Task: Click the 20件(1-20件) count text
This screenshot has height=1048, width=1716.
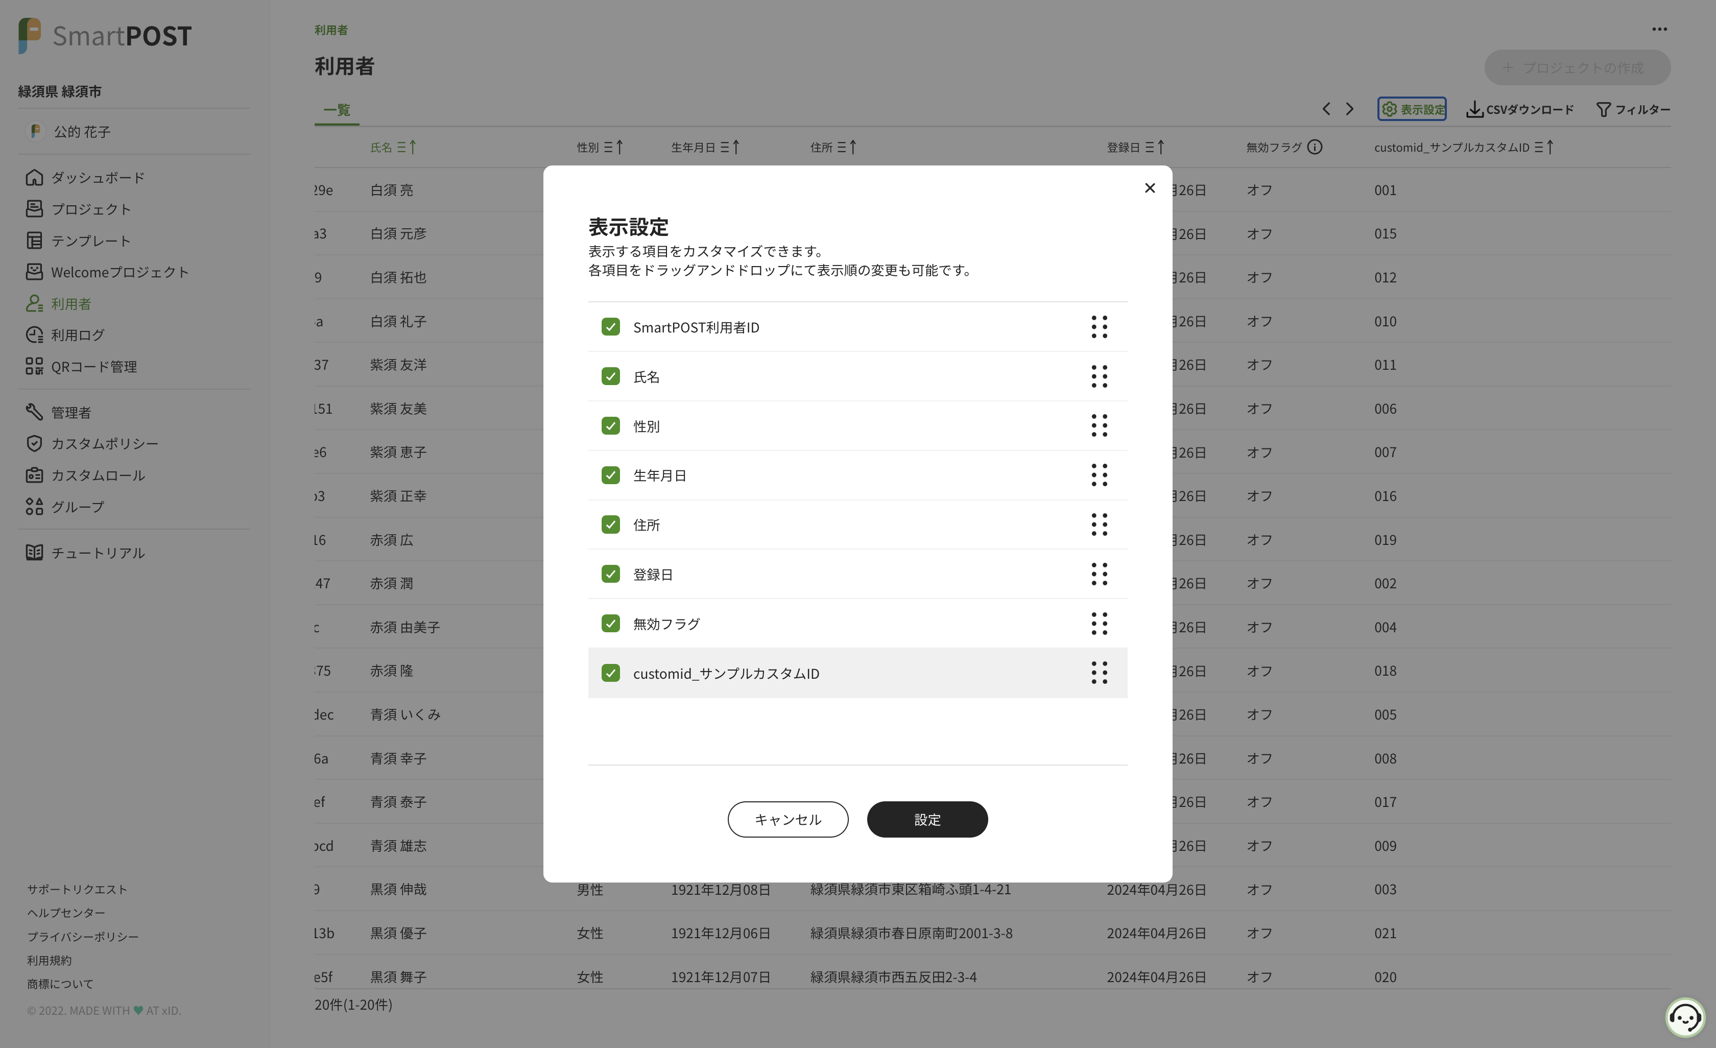Action: (354, 1005)
